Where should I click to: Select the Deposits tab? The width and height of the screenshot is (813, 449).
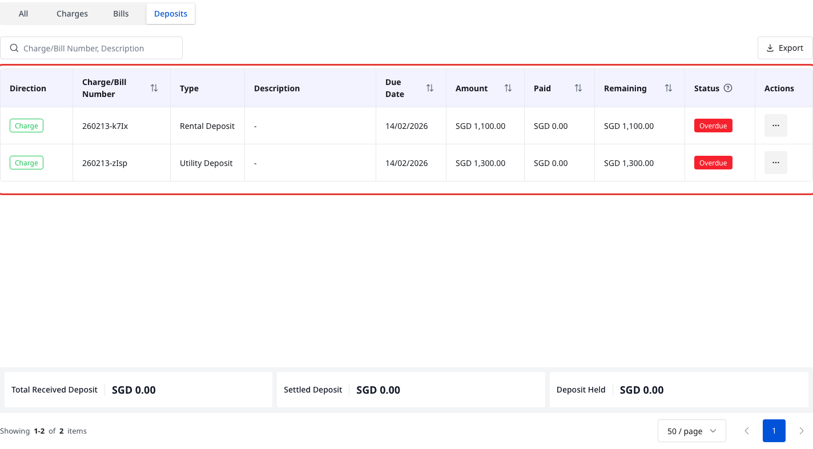click(171, 14)
